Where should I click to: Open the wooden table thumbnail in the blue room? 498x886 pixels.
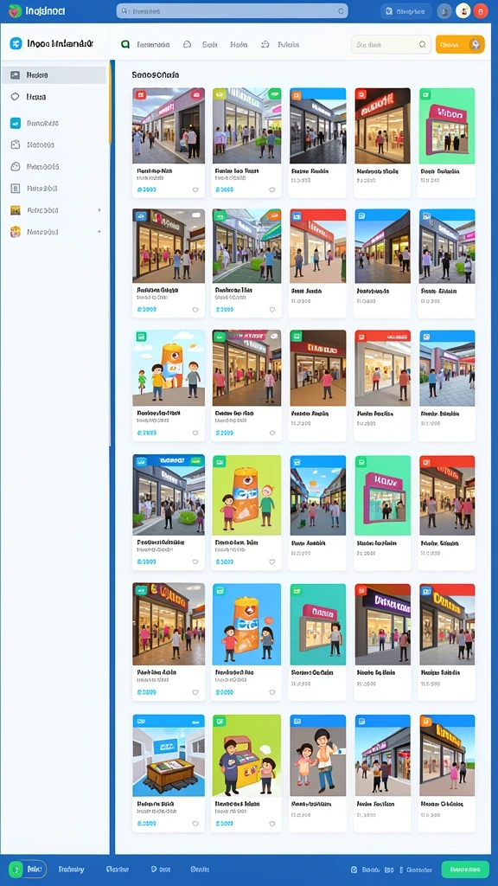click(169, 755)
